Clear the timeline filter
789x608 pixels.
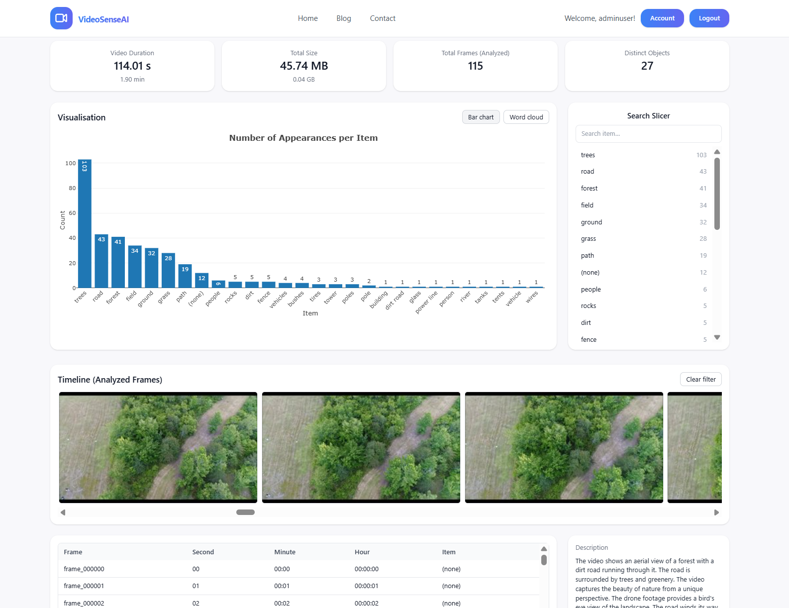coord(700,379)
